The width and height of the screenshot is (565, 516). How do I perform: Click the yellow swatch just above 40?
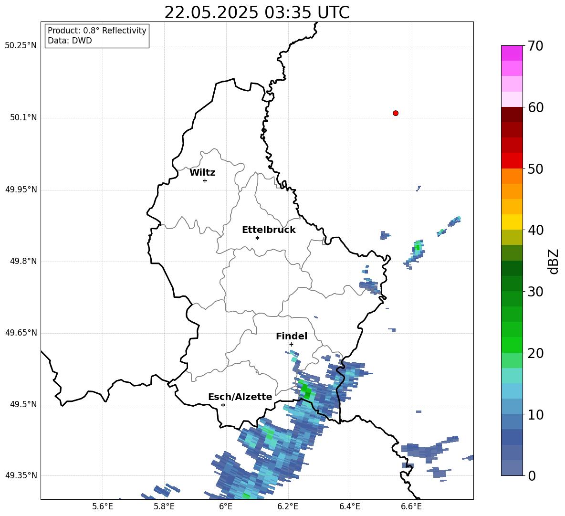(512, 222)
